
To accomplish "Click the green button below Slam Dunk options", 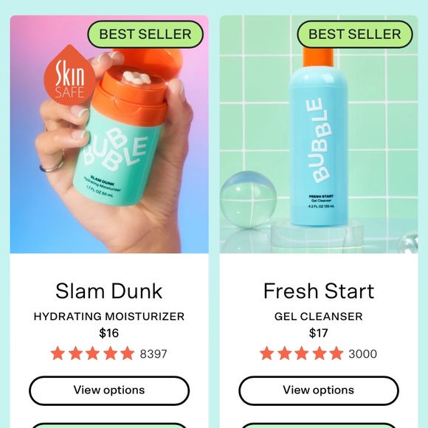I will click(x=109, y=426).
